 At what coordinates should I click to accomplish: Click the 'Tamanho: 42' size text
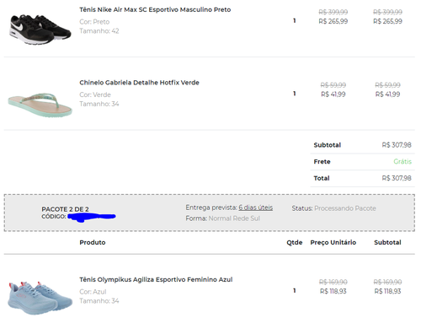pos(99,31)
